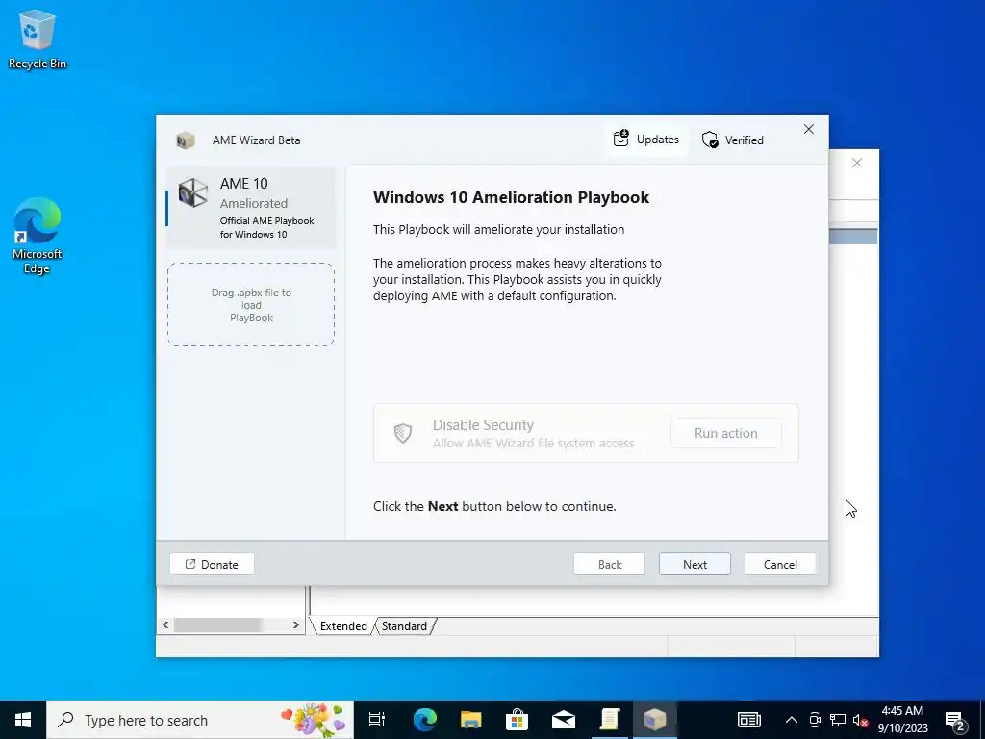
Task: Cancel the AME Wizard
Action: pyautogui.click(x=780, y=564)
